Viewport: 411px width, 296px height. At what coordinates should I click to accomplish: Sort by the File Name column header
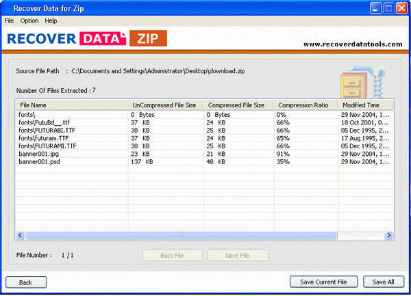tap(71, 105)
